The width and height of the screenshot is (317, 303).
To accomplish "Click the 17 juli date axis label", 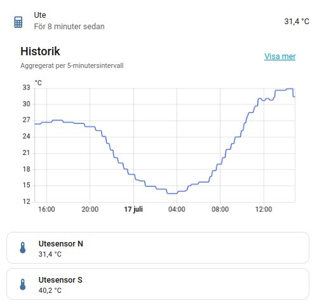I will coord(133,209).
